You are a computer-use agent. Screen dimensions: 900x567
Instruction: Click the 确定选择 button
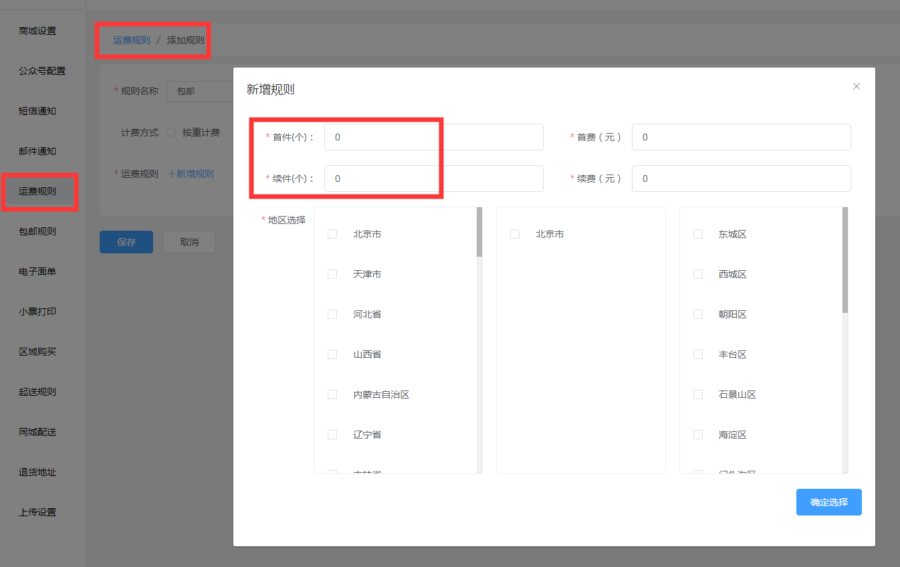(829, 502)
